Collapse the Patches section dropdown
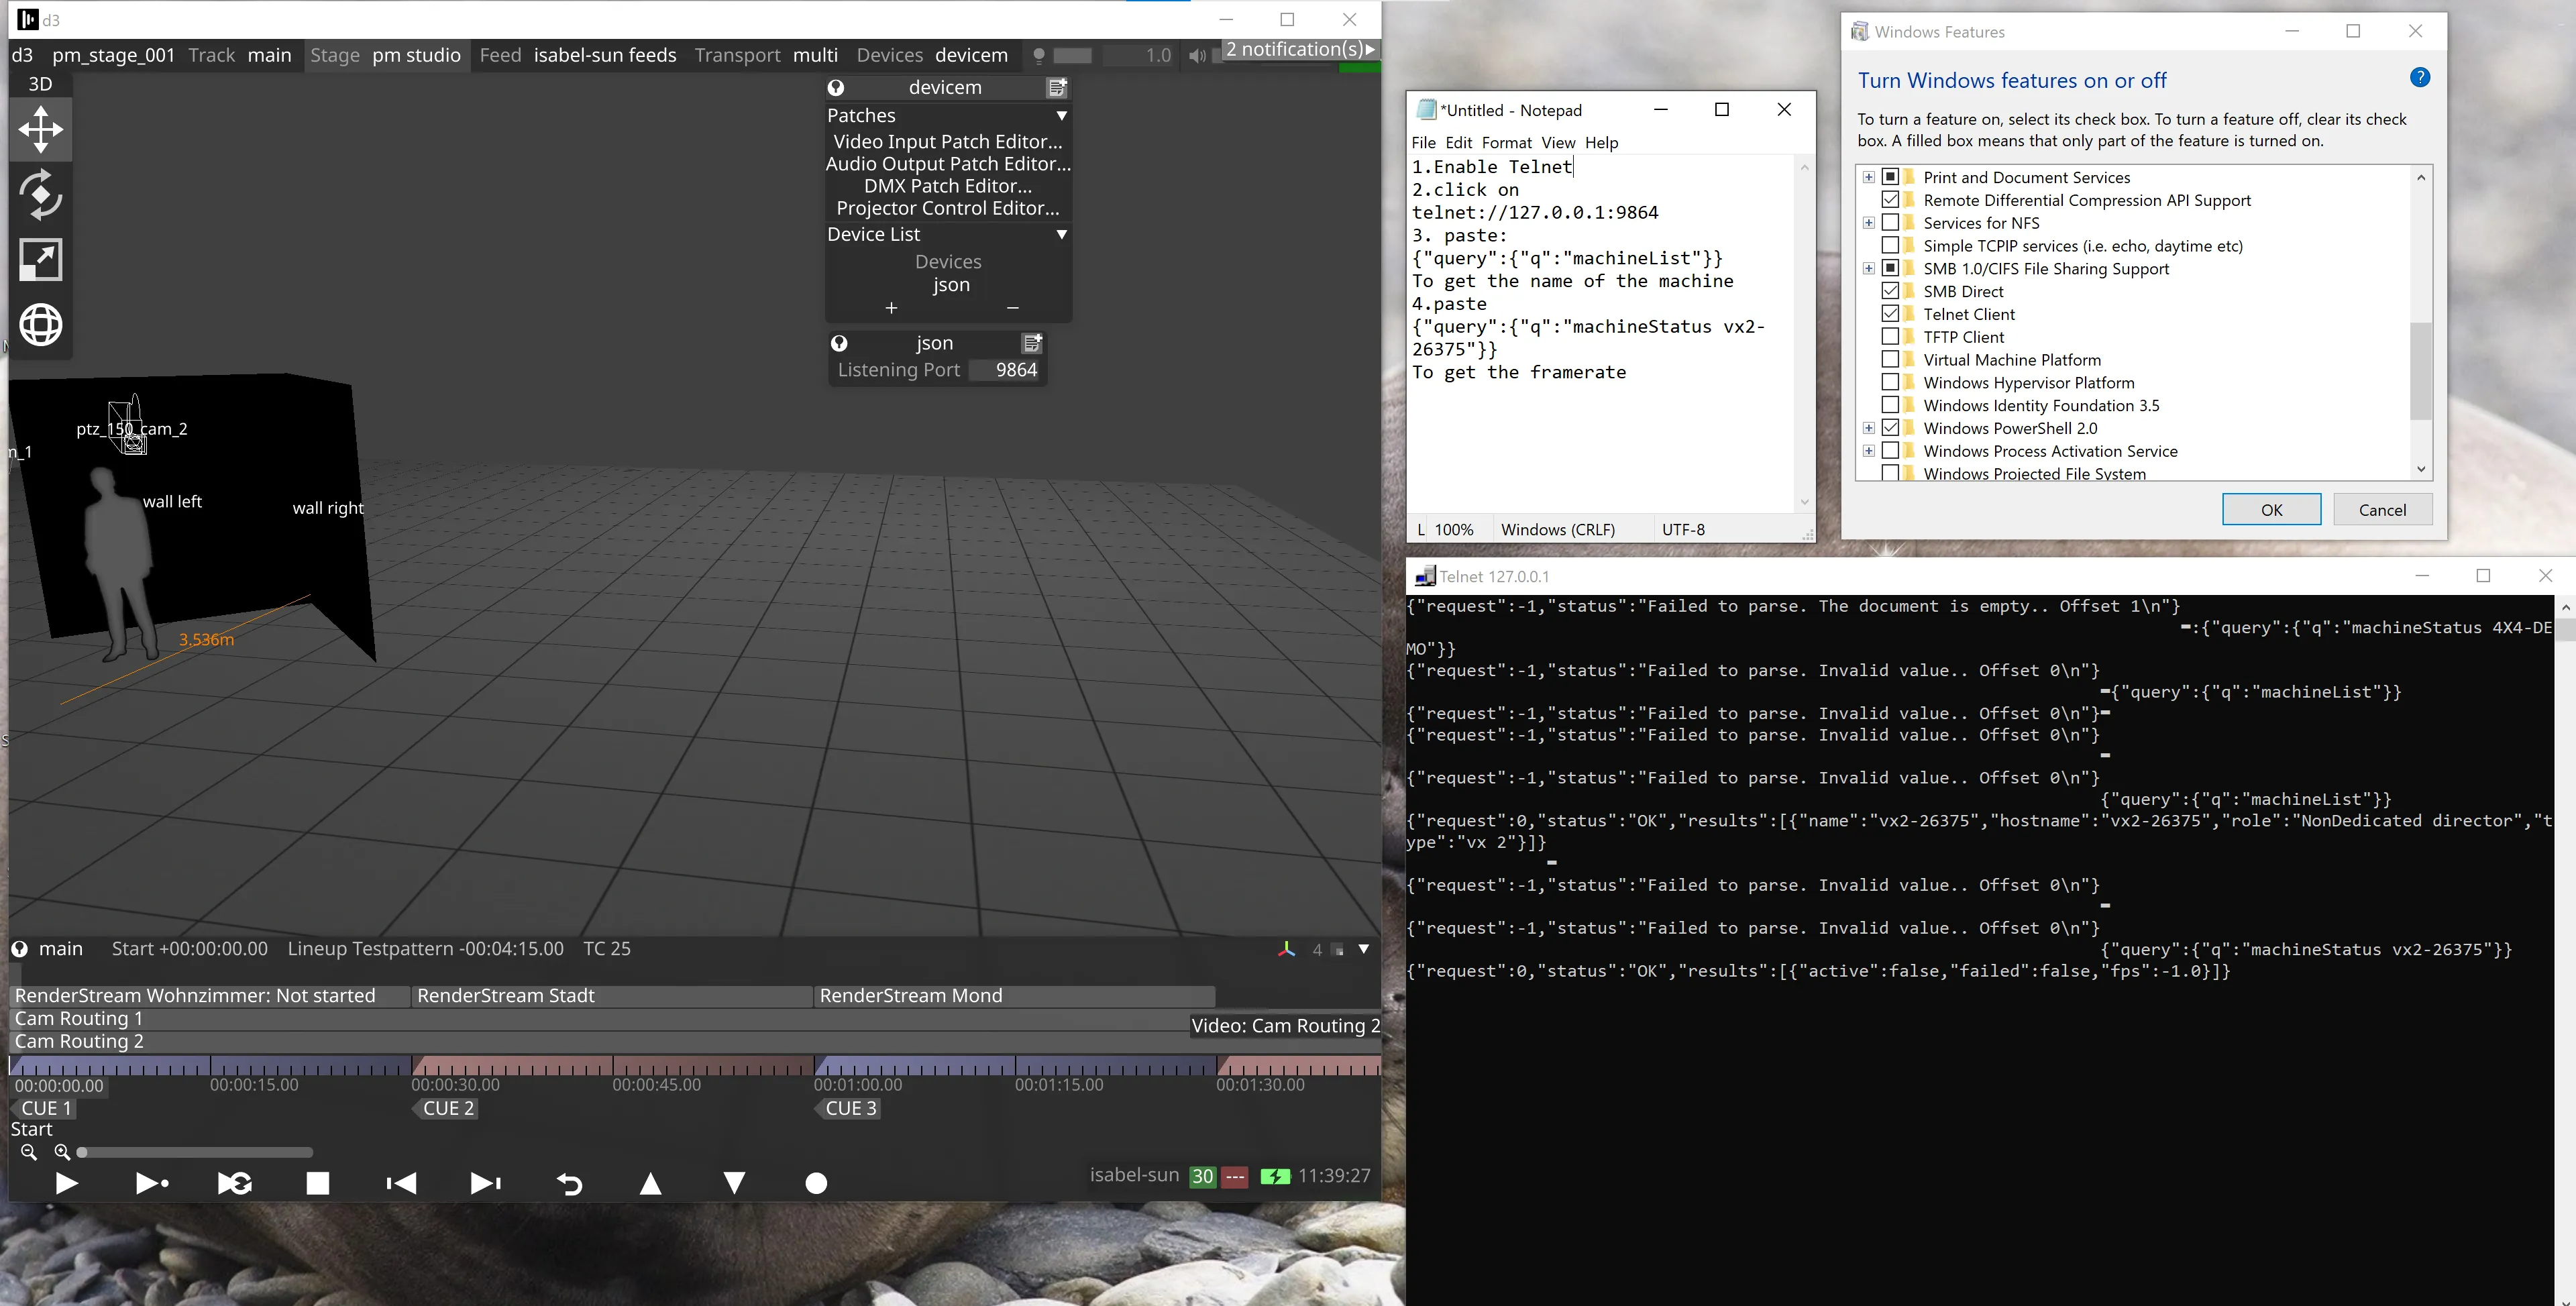2576x1306 pixels. [x=1062, y=115]
